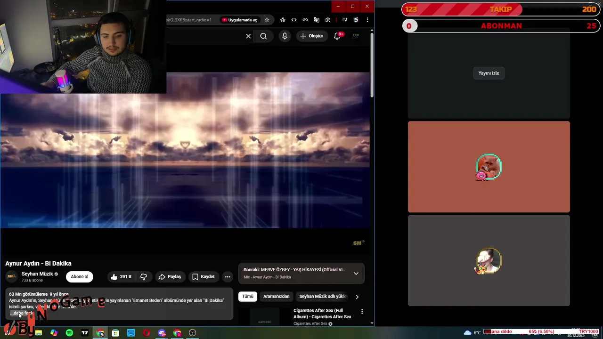This screenshot has width=603, height=339.
Task: Subscribe with the Abone ol button
Action: (80, 277)
